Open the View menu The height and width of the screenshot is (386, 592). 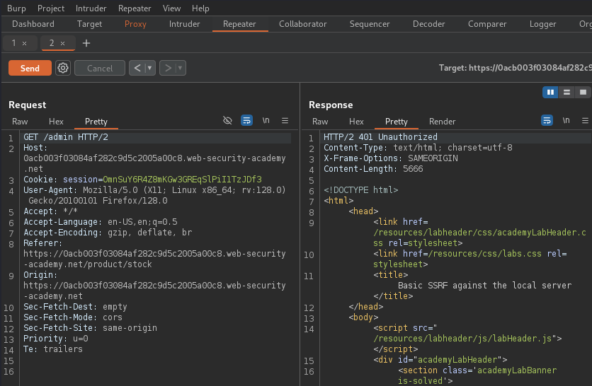[171, 8]
